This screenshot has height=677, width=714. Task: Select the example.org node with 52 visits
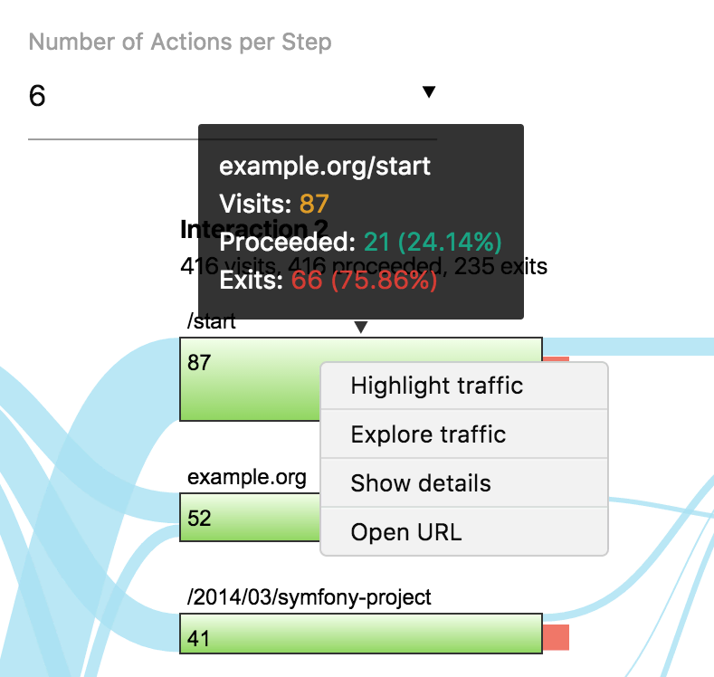pos(250,519)
